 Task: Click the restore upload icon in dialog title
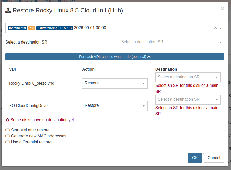(8, 10)
